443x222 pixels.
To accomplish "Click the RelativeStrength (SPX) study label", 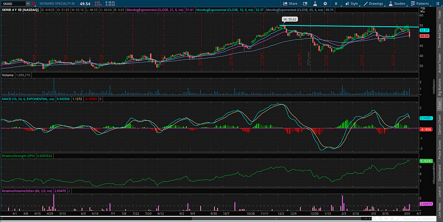I will [x=17, y=156].
